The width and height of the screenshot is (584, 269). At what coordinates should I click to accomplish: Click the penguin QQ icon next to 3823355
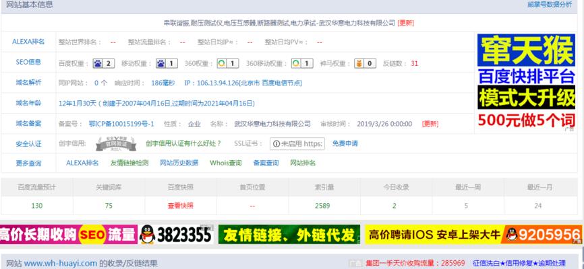(x=147, y=235)
